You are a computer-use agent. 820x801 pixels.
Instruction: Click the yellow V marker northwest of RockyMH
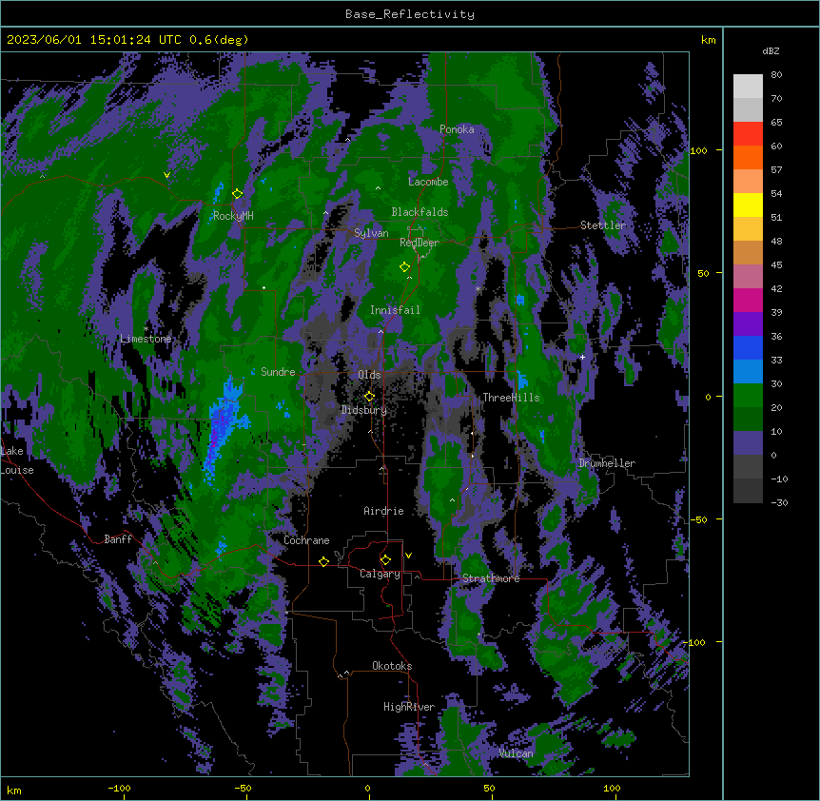(166, 175)
